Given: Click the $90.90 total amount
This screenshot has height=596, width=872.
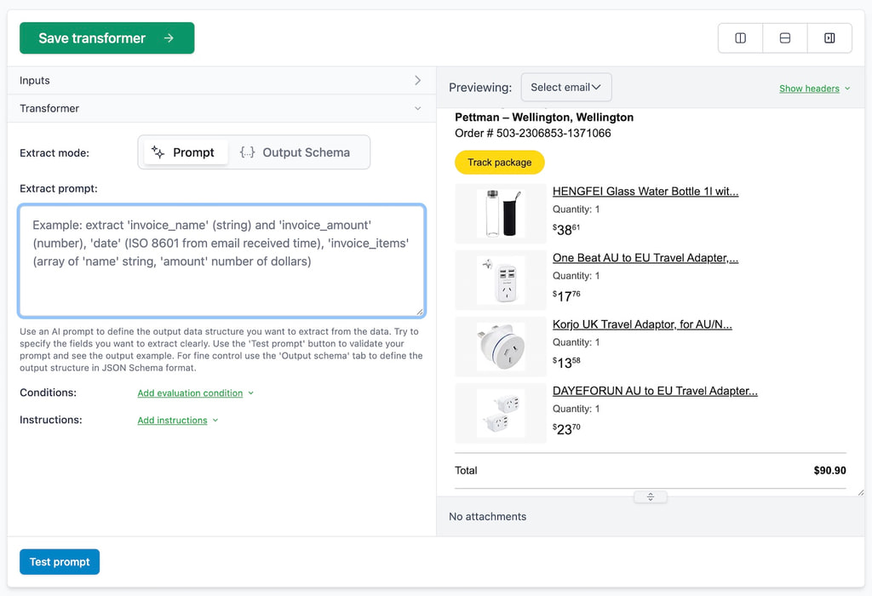Looking at the screenshot, I should (x=829, y=470).
